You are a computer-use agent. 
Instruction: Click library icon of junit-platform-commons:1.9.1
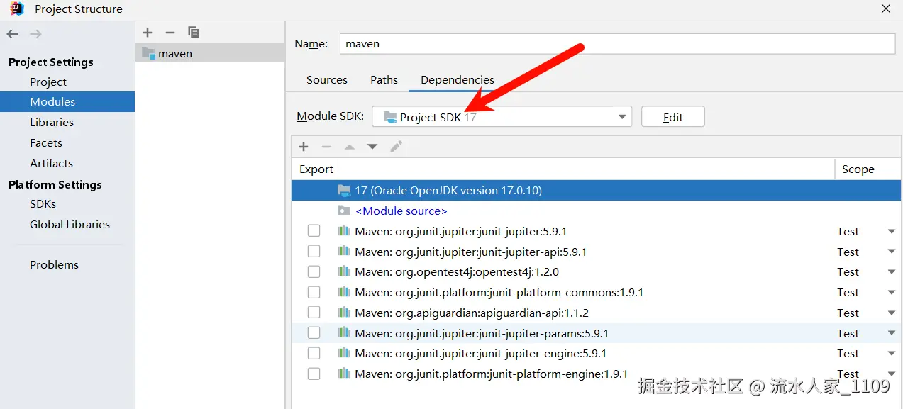(x=344, y=292)
